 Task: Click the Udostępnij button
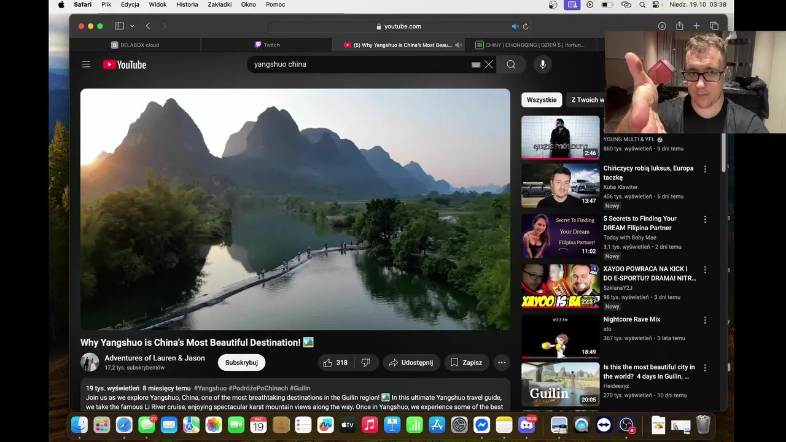pyautogui.click(x=412, y=363)
